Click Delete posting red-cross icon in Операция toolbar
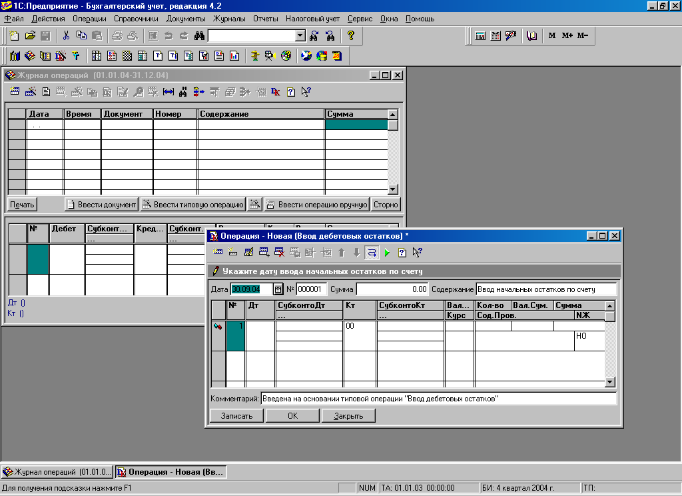 (x=279, y=252)
